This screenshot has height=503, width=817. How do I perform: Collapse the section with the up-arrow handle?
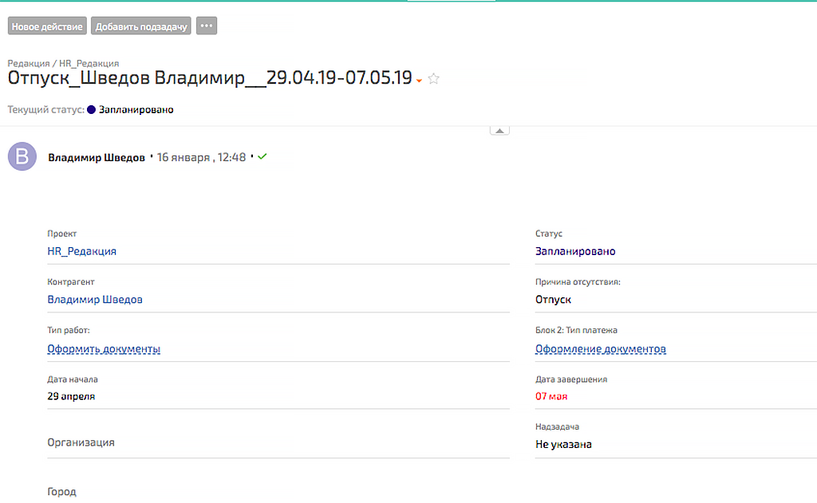click(499, 130)
